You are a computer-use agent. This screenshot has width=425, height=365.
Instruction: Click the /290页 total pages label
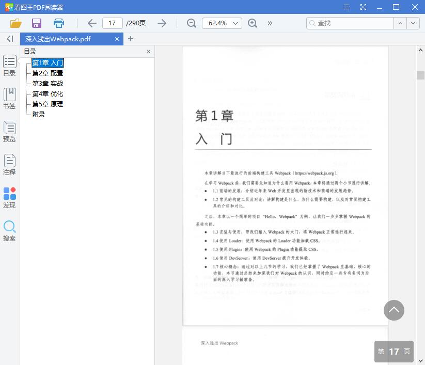coord(136,23)
